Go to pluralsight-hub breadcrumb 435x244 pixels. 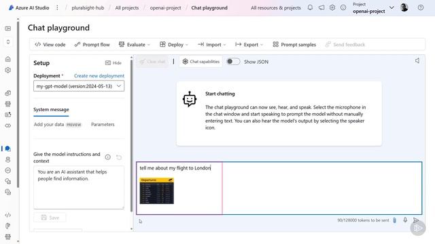click(x=88, y=7)
